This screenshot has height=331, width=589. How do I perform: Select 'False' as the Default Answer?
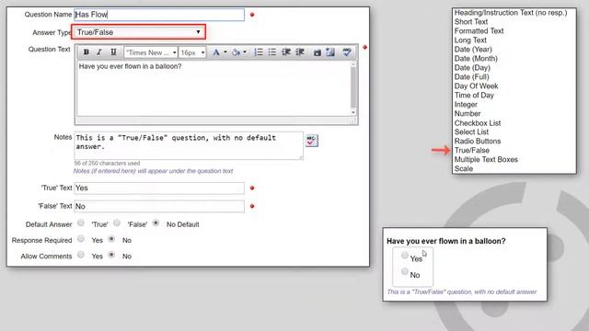pyautogui.click(x=117, y=223)
